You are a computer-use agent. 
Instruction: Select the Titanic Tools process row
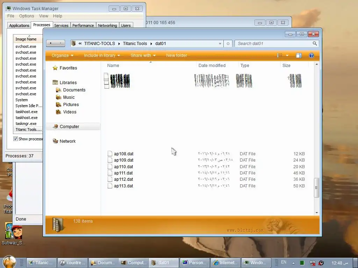(x=28, y=129)
